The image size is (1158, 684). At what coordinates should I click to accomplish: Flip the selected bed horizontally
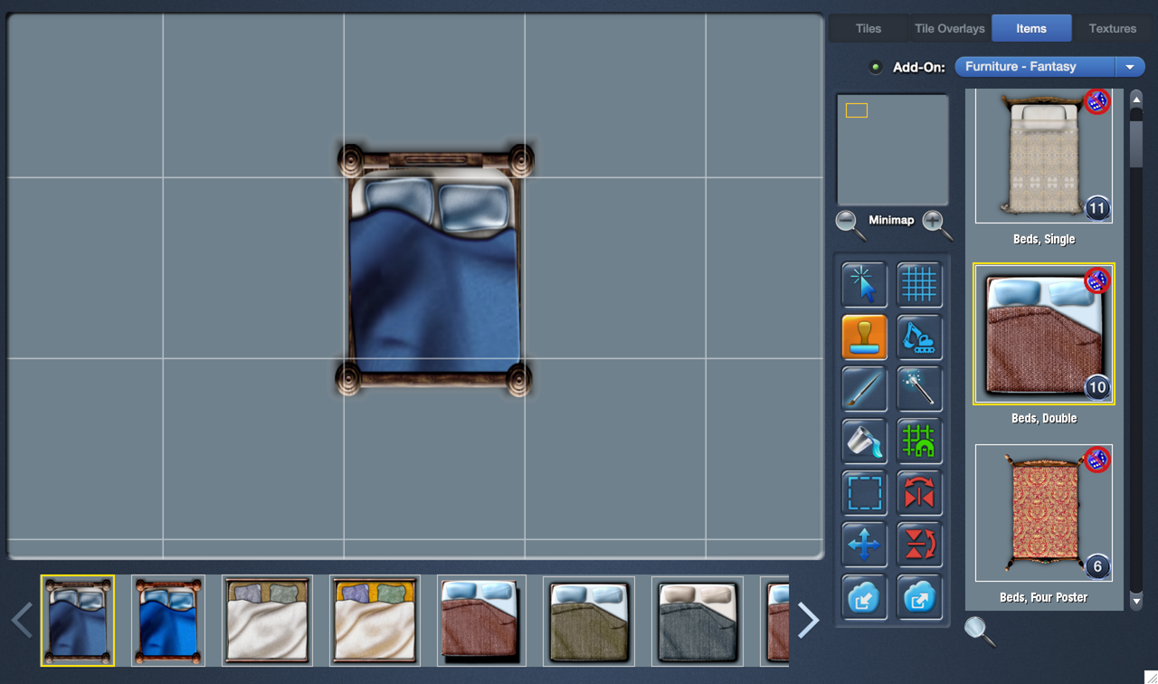coord(919,493)
